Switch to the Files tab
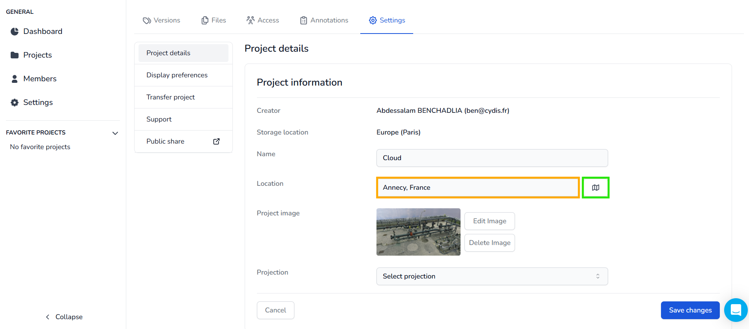Viewport: 749px width, 329px height. click(214, 21)
